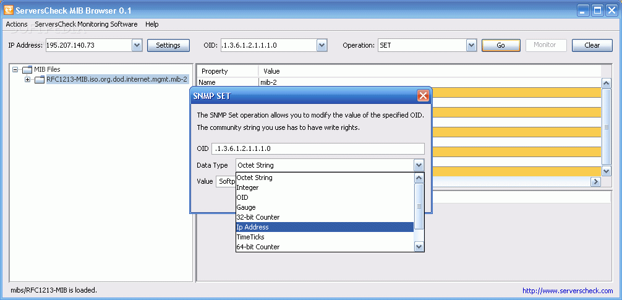Open the IP Address dropdown arrow
The width and height of the screenshot is (622, 300).
137,45
